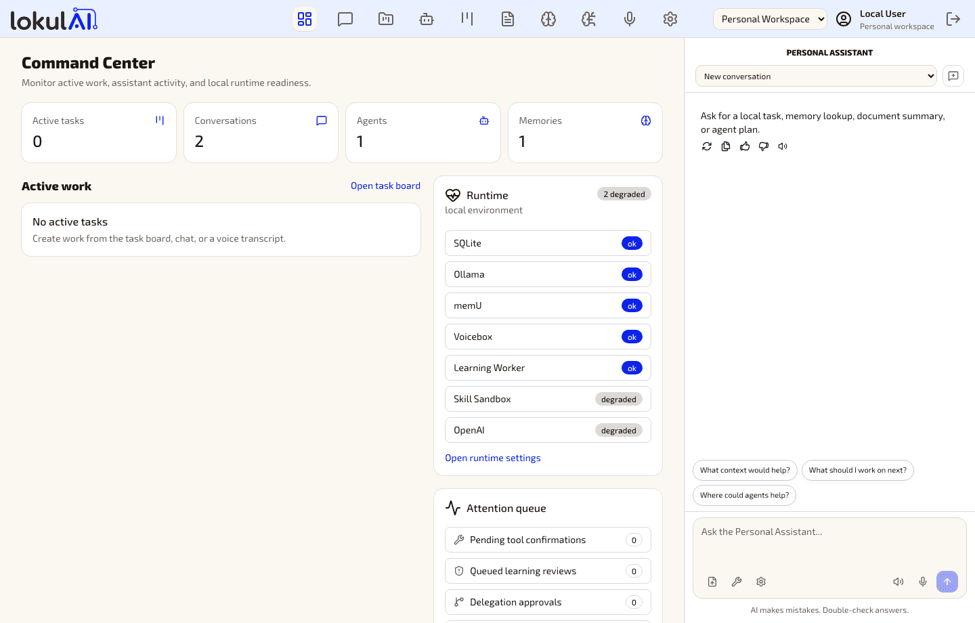Read the assistant message aloud
This screenshot has width=975, height=623.
783,146
